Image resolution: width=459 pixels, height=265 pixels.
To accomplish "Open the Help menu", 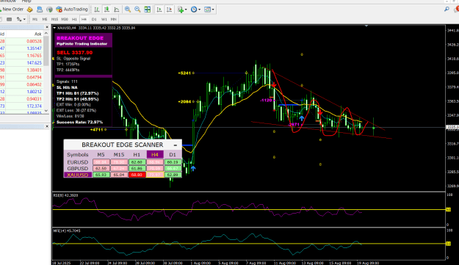I will point(26,1).
